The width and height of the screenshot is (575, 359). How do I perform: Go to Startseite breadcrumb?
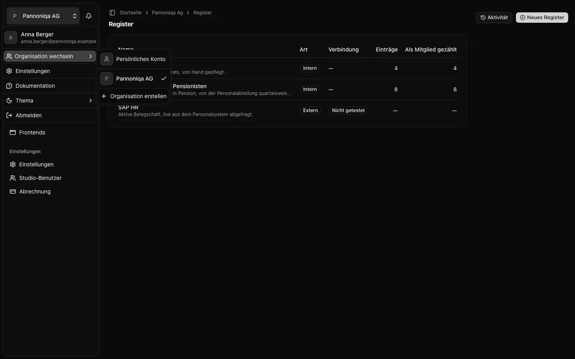131,13
